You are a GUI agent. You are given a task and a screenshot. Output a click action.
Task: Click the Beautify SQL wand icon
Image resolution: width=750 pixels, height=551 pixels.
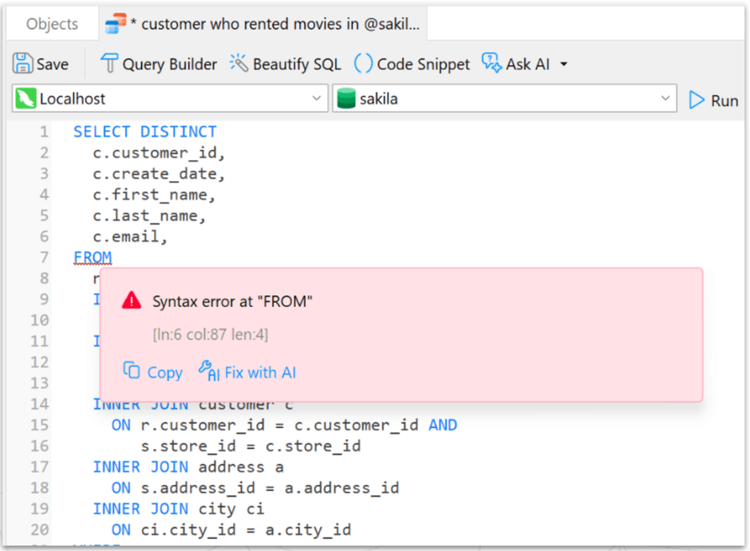tap(239, 63)
